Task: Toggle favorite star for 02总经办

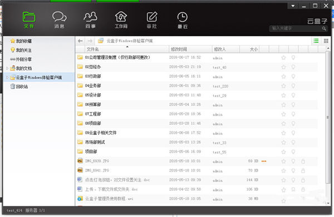Action: tap(283, 67)
